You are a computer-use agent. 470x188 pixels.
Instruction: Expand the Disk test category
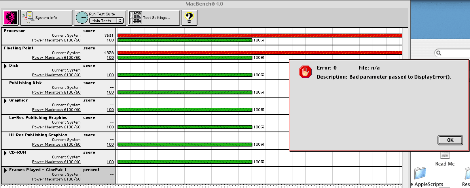click(x=6, y=66)
